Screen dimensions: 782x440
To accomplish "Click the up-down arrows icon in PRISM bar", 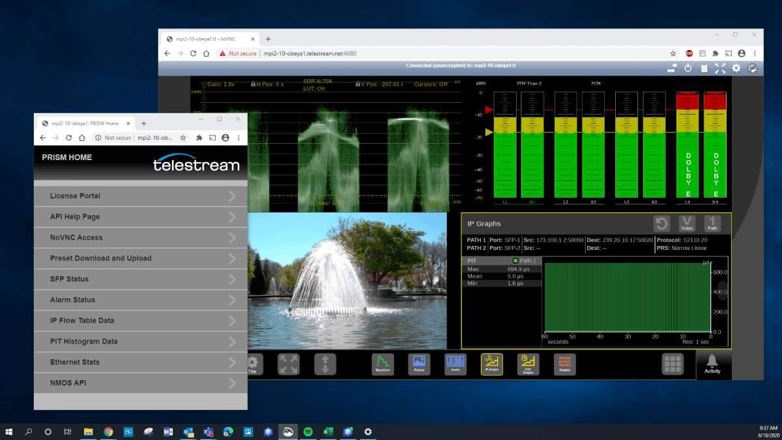I will click(325, 364).
